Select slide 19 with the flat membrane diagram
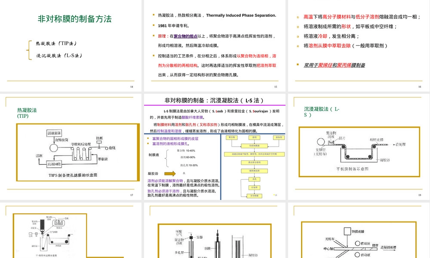This screenshot has width=430, height=258. 359,147
